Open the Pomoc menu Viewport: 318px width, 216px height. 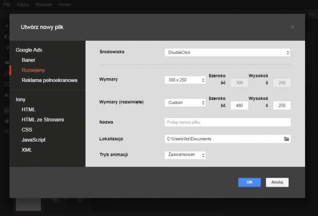tap(64, 4)
